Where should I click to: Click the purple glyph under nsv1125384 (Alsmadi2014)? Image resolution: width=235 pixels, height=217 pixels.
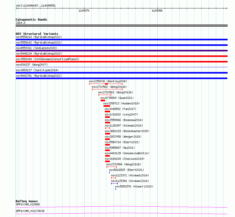click(115, 184)
